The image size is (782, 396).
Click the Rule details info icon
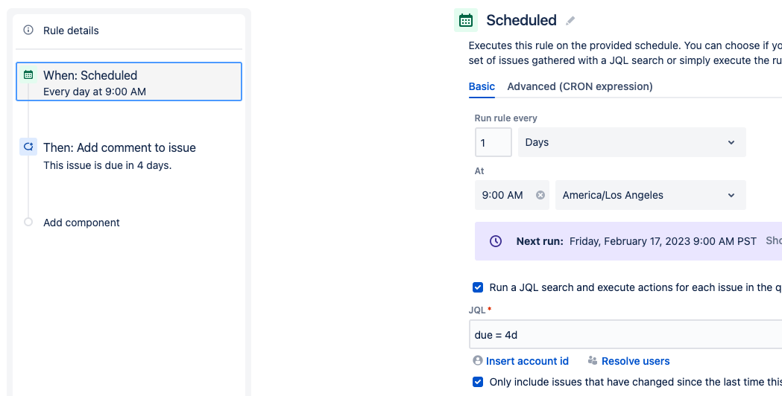click(x=28, y=30)
